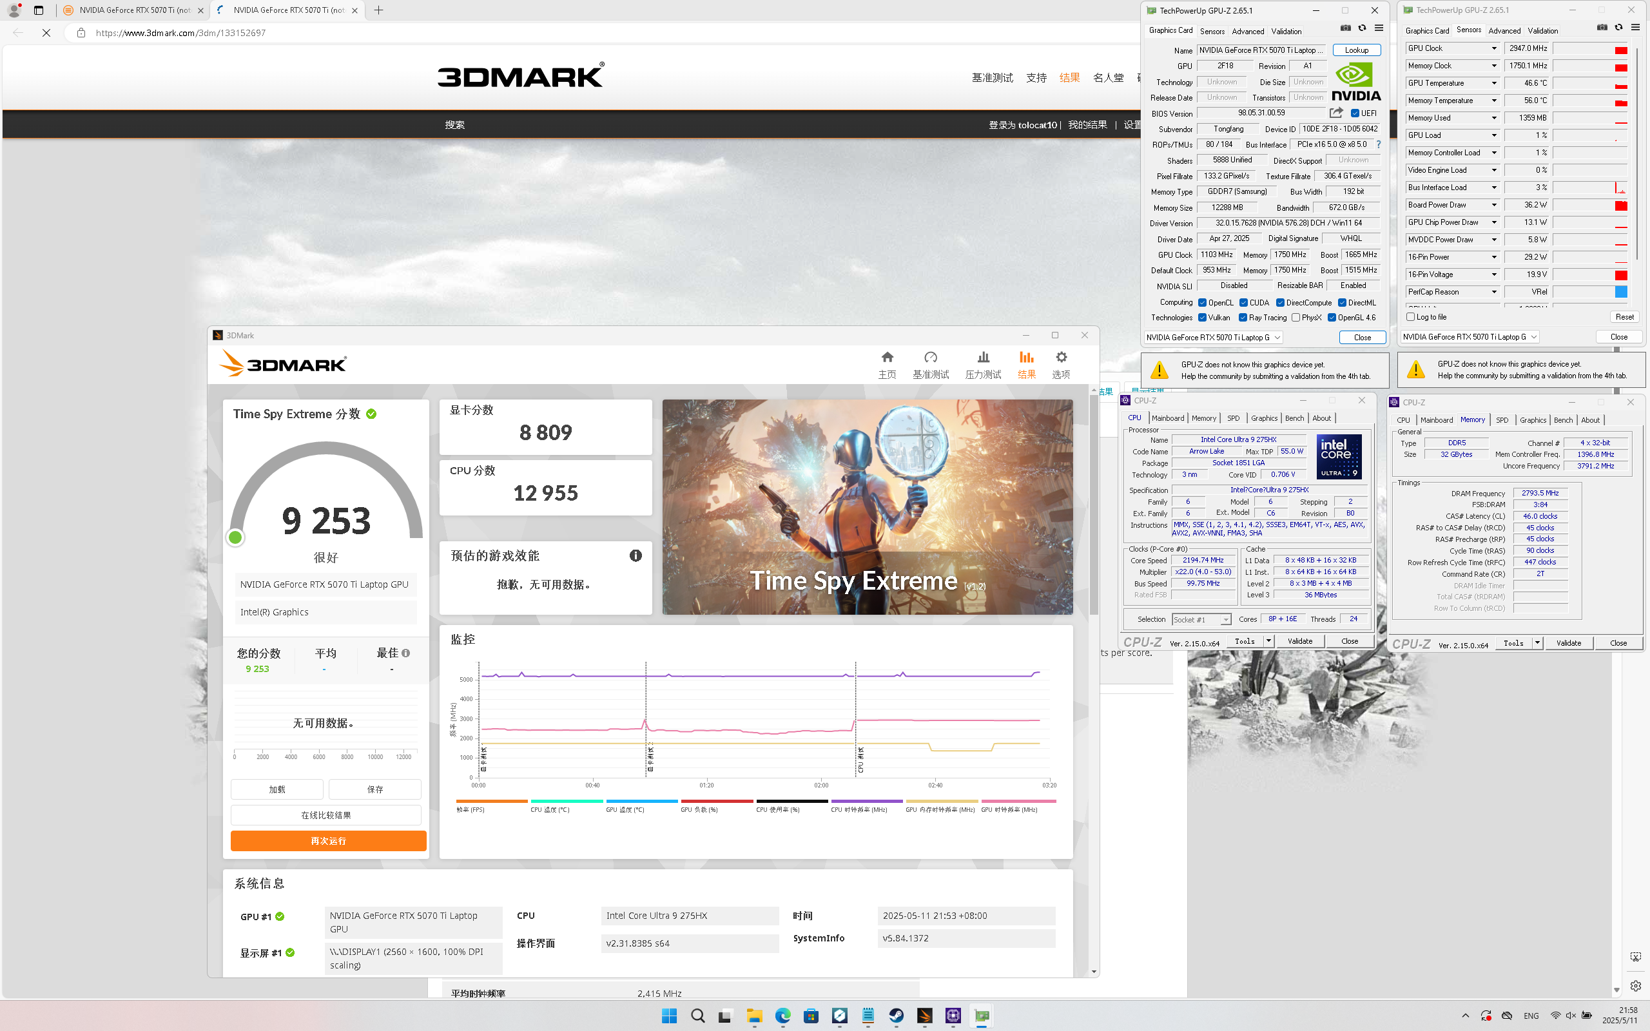Open hamburger menu in left GPU-Z window
This screenshot has height=1031, width=1650.
click(x=1379, y=28)
